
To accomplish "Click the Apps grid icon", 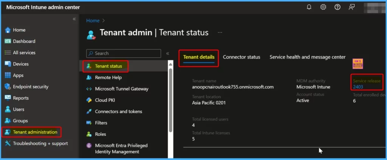I will pyautogui.click(x=8, y=75).
